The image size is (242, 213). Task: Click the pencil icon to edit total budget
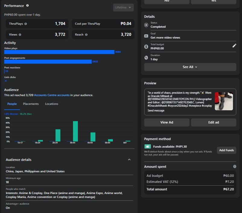coord(234,46)
